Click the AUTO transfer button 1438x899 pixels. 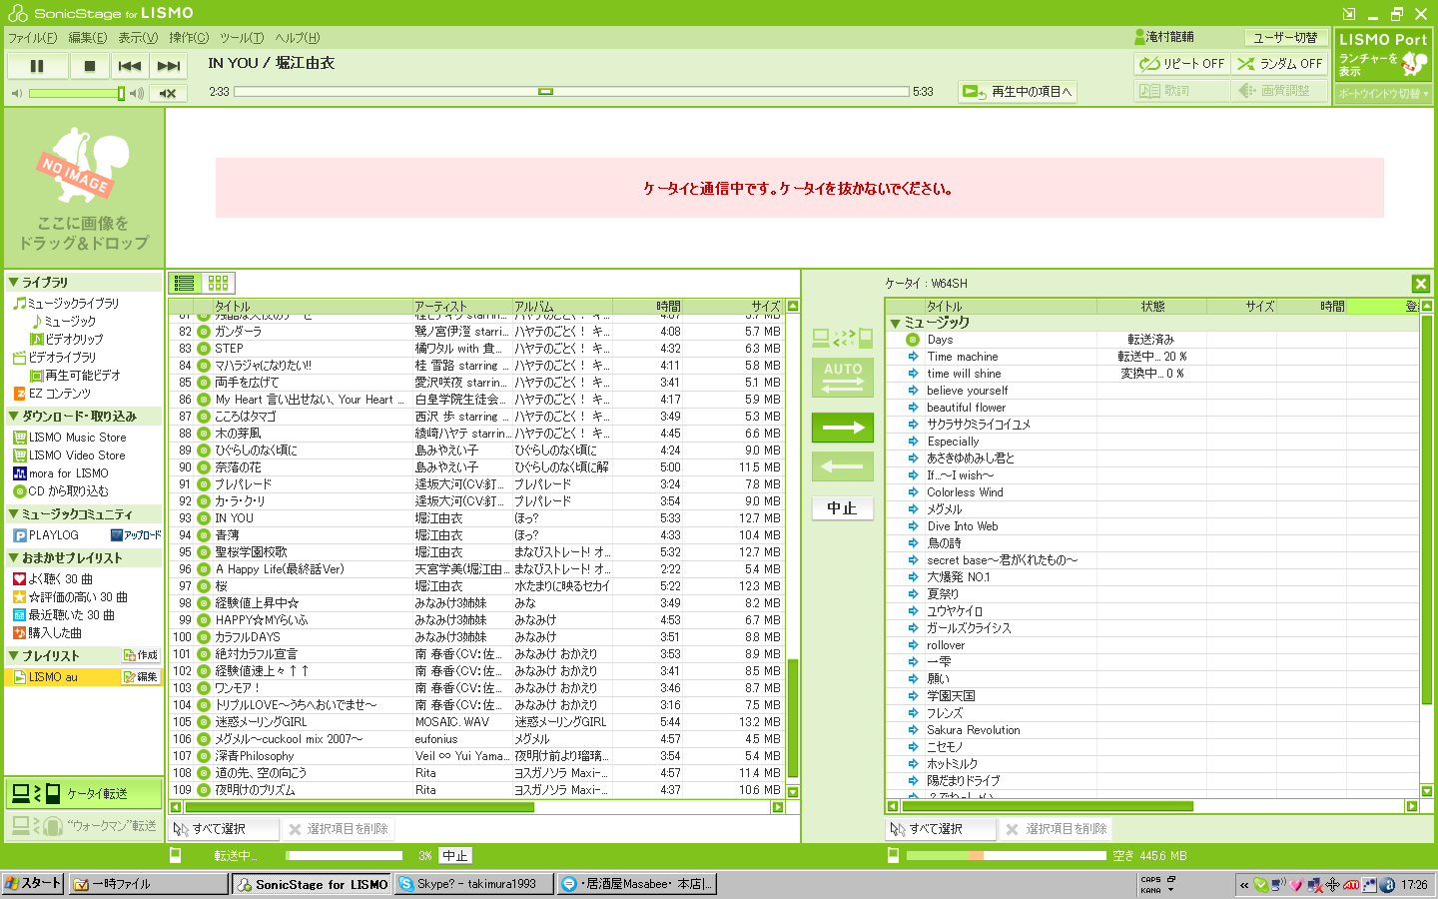843,378
